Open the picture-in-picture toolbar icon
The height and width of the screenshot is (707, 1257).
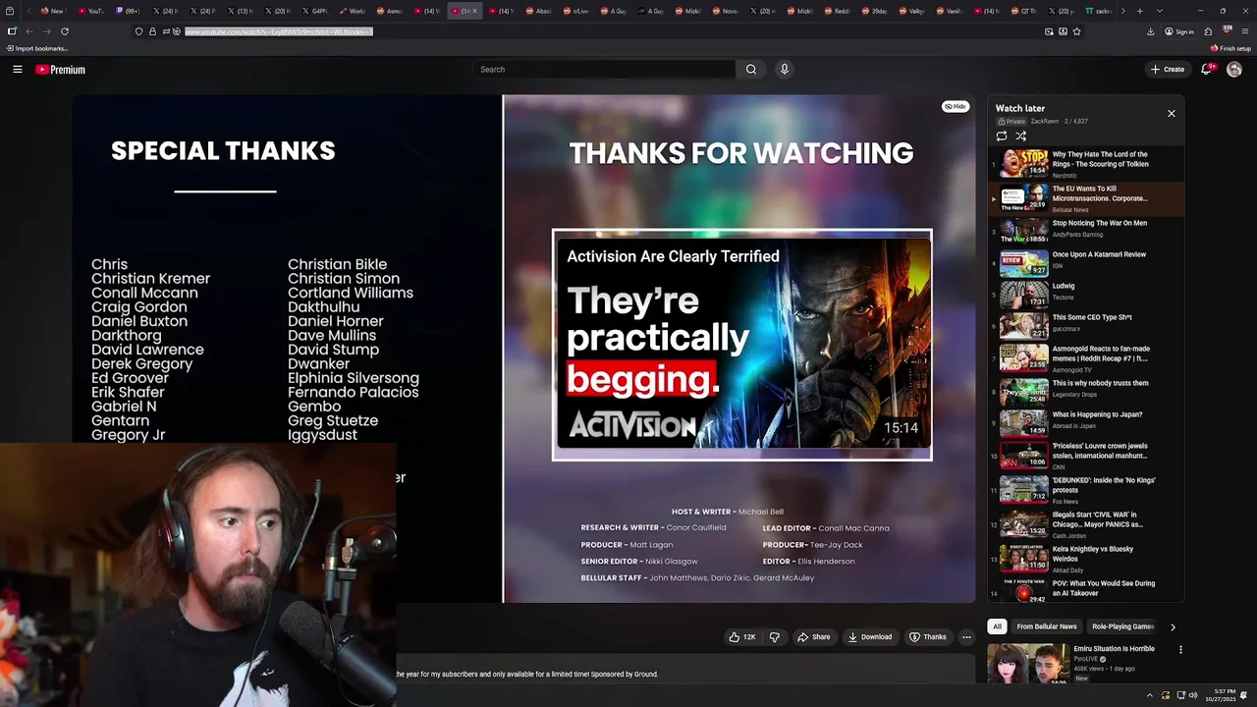tap(1049, 31)
